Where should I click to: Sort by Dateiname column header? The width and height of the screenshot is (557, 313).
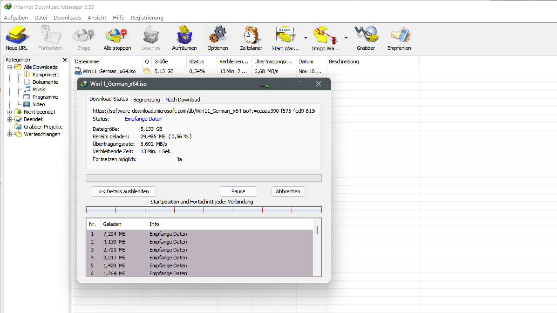[107, 61]
